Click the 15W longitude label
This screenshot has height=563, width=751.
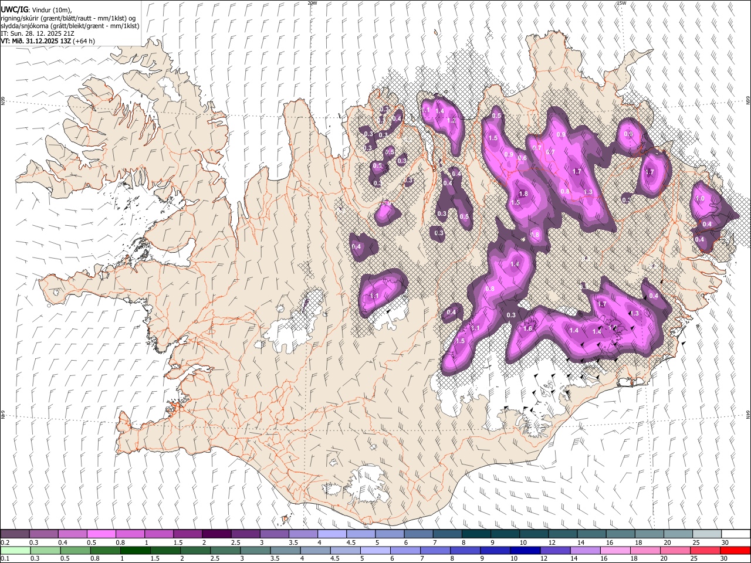click(621, 3)
